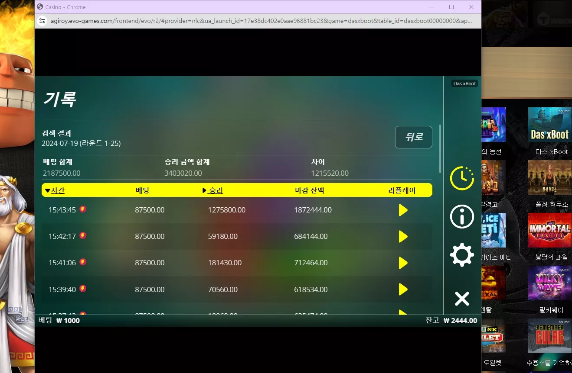This screenshot has height=373, width=572.
Task: Click the 잔고 ₩ 2444.00 balance display
Action: pos(451,321)
